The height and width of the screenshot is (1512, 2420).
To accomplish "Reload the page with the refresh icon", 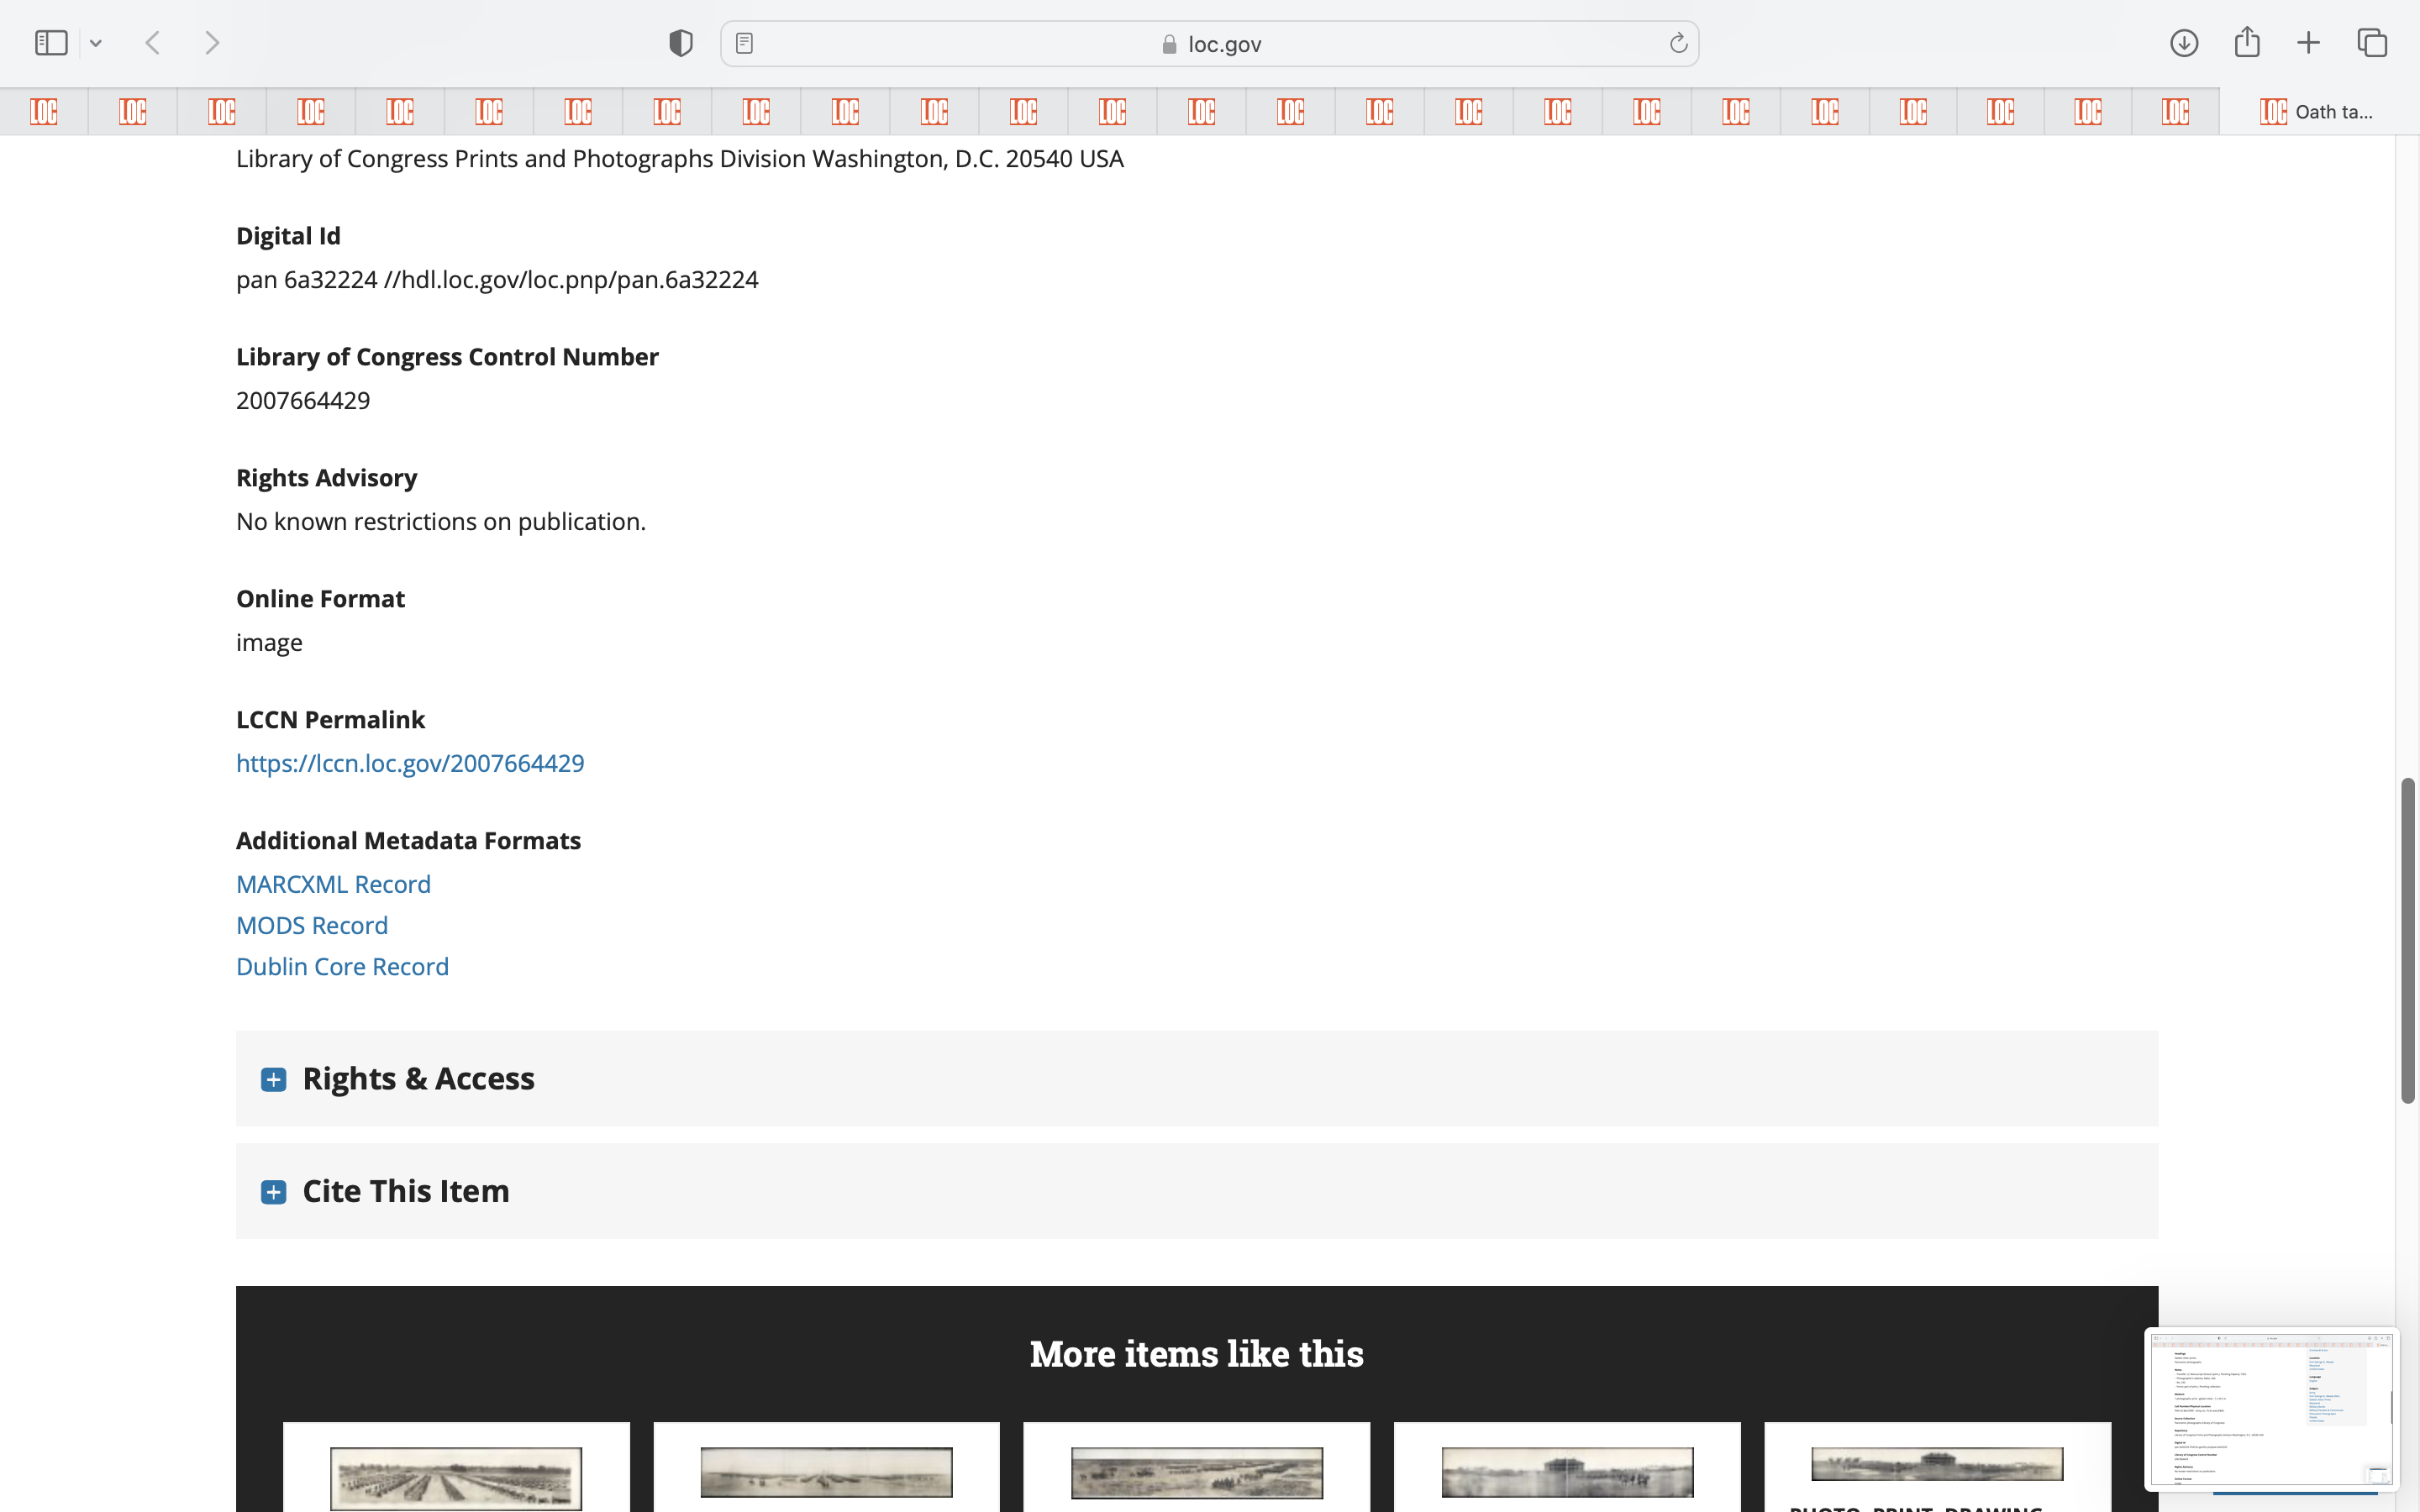I will pyautogui.click(x=1678, y=43).
